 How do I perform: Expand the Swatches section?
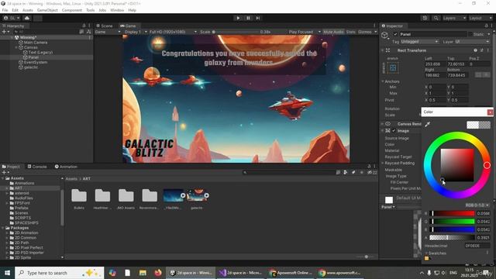426,253
